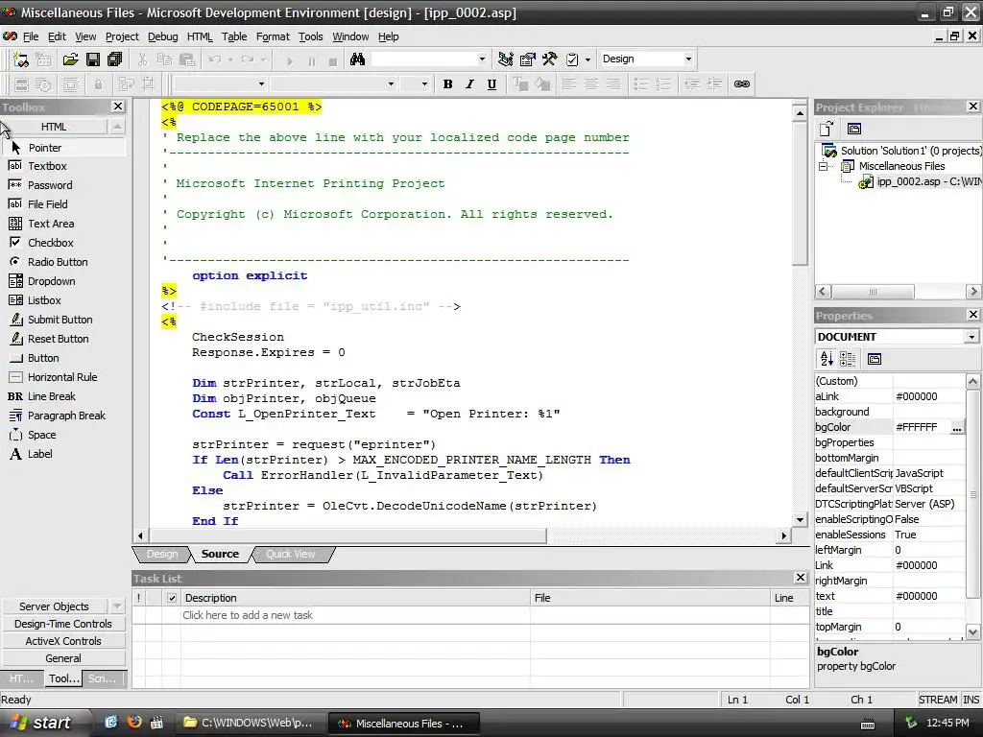Select the Dropdown toolbox item
The height and width of the screenshot is (737, 983).
62,281
